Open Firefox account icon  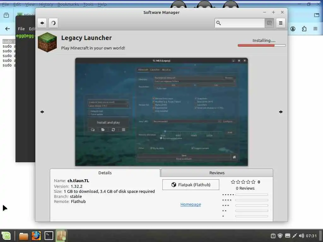[293, 29]
